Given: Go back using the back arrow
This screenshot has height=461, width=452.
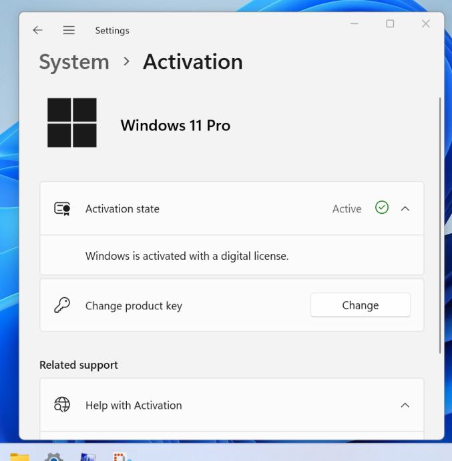Looking at the screenshot, I should click(37, 30).
